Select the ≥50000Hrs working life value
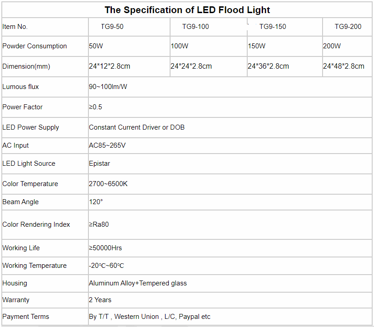This screenshot has width=374, height=327. click(x=106, y=248)
